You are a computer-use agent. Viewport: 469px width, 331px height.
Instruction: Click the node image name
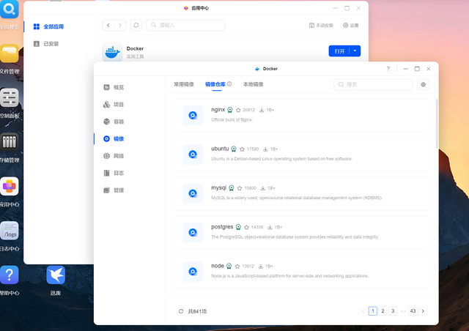[x=218, y=266]
